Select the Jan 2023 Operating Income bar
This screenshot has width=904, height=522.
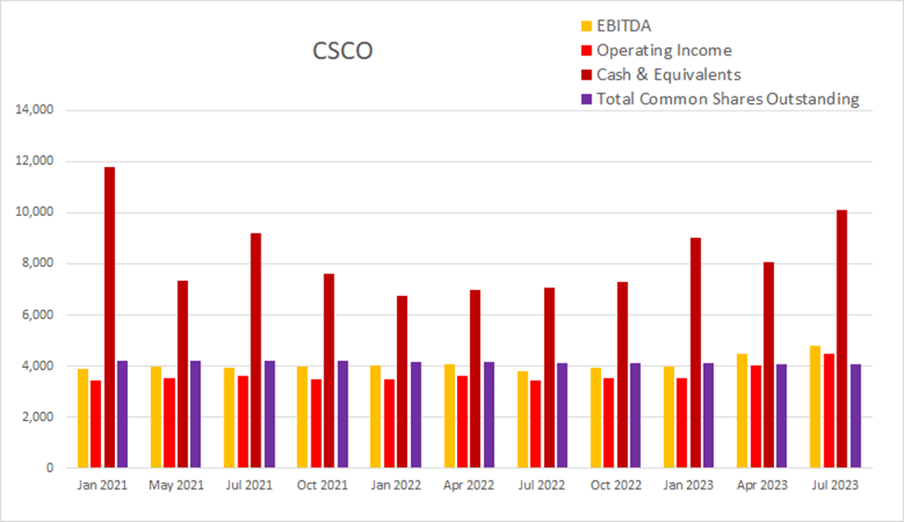(682, 423)
